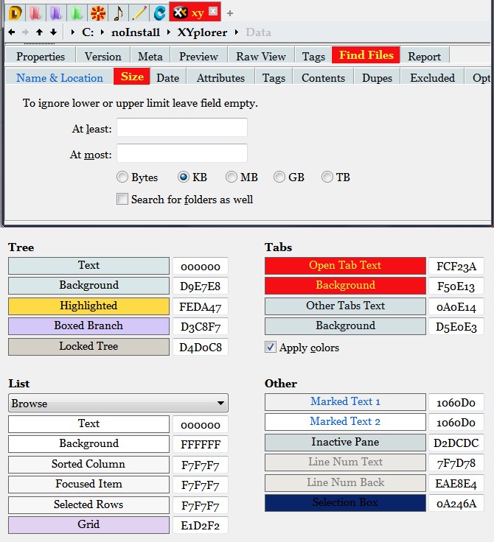Open the Browse list dropdown

point(118,403)
